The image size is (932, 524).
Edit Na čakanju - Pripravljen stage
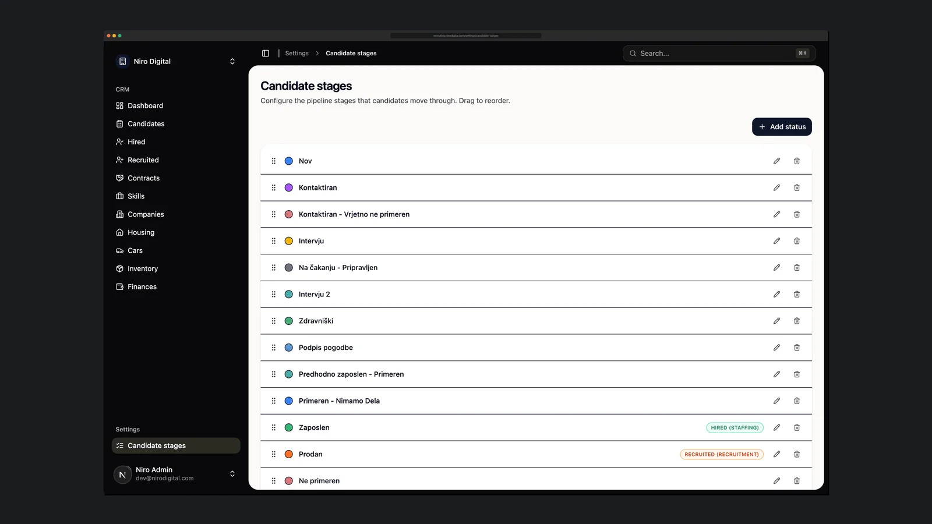click(776, 268)
